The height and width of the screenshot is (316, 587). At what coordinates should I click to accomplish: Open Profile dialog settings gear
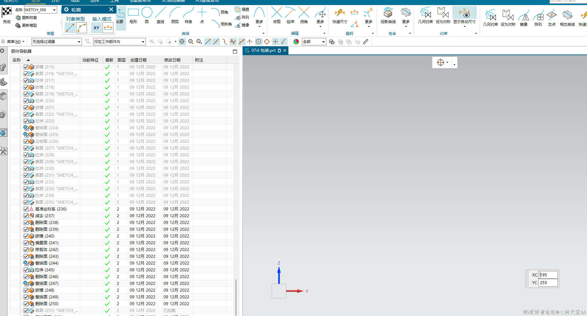pyautogui.click(x=66, y=9)
